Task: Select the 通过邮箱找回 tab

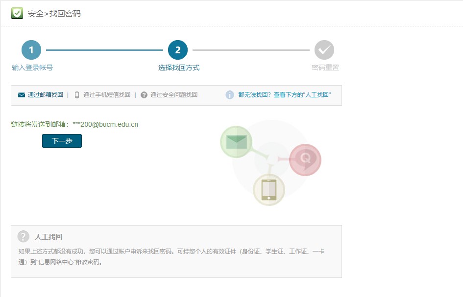Action: 45,95
